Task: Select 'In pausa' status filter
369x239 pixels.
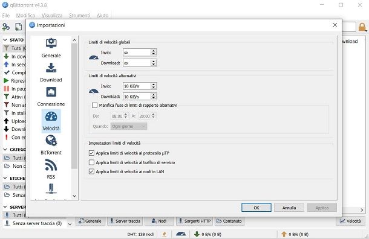Action: pos(15,89)
